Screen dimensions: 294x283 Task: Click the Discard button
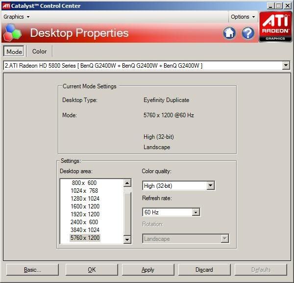(204, 270)
